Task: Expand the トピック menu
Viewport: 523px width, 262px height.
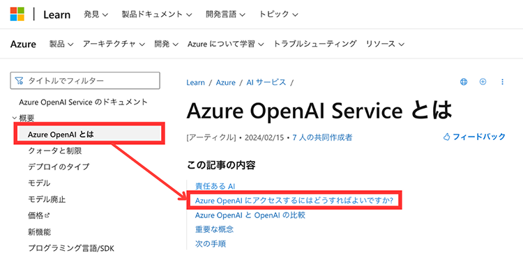Action: (x=278, y=15)
